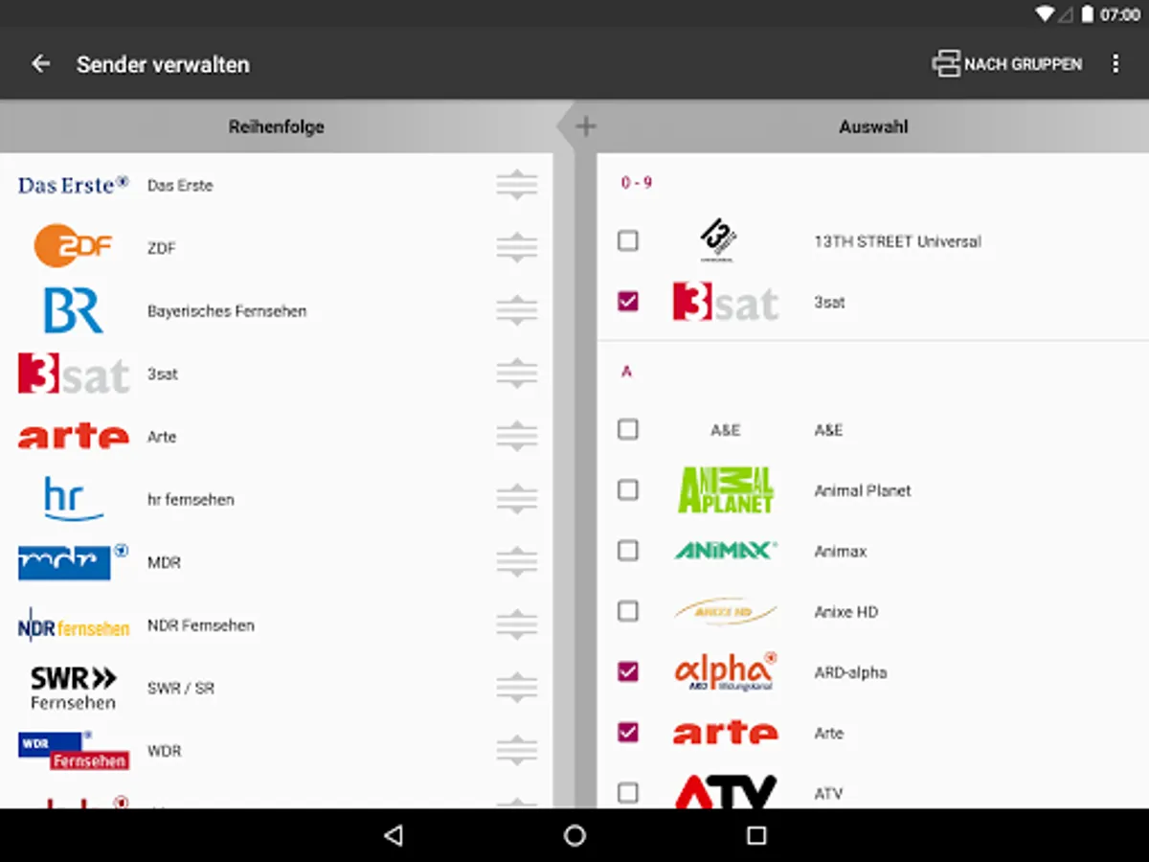Select the '13TH STREET Universal' label
Screen dimensions: 1149x862
pos(897,241)
